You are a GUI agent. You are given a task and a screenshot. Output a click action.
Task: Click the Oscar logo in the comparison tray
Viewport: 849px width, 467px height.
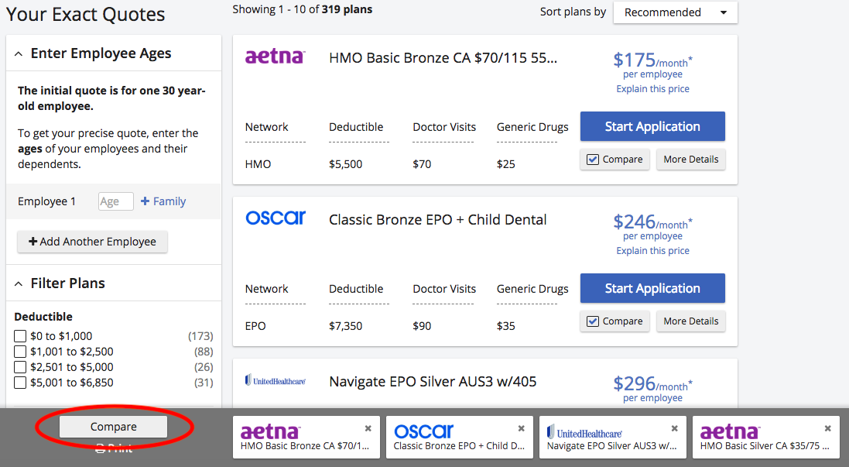tap(424, 431)
